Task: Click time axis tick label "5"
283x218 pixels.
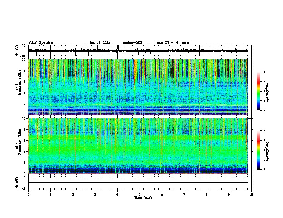Action: pyautogui.click(x=140, y=194)
